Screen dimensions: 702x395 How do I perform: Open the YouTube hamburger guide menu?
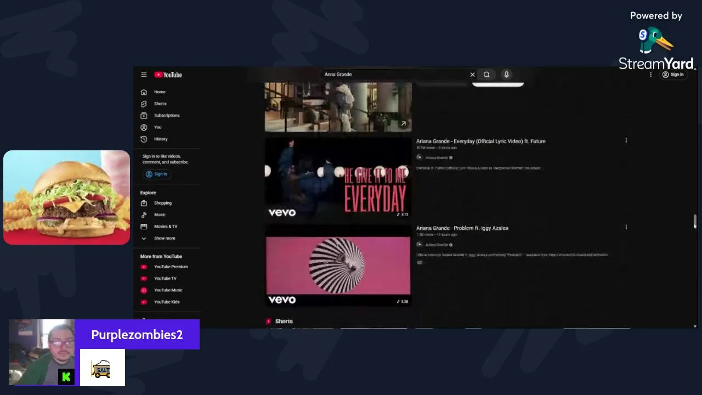[x=144, y=75]
